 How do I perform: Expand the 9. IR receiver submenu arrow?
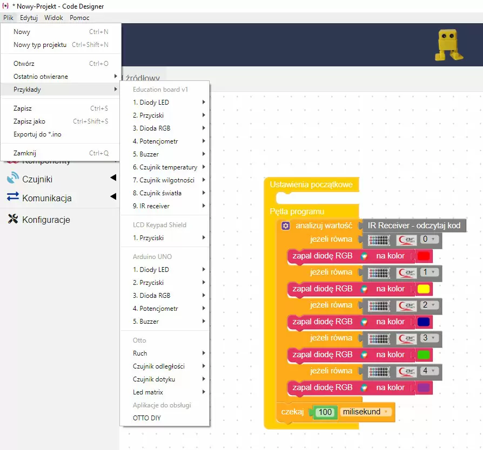click(203, 206)
